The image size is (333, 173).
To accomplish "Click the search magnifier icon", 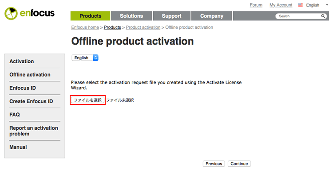I will (x=323, y=16).
